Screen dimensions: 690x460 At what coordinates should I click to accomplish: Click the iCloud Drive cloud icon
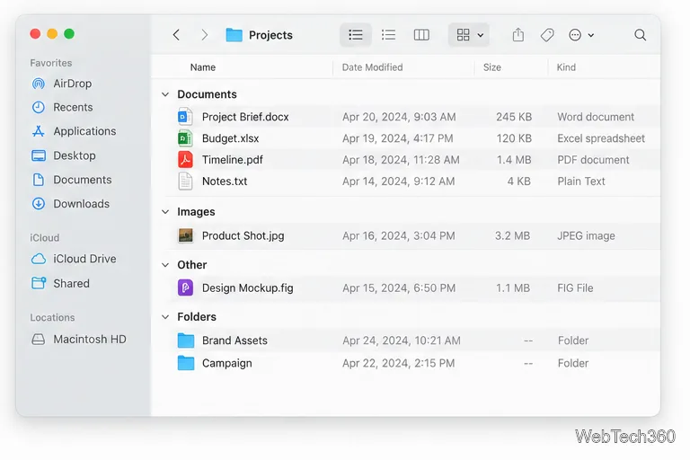click(x=39, y=259)
